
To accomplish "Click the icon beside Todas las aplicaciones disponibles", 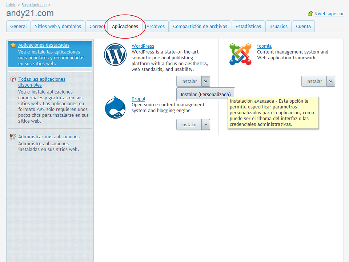I will click(x=13, y=79).
